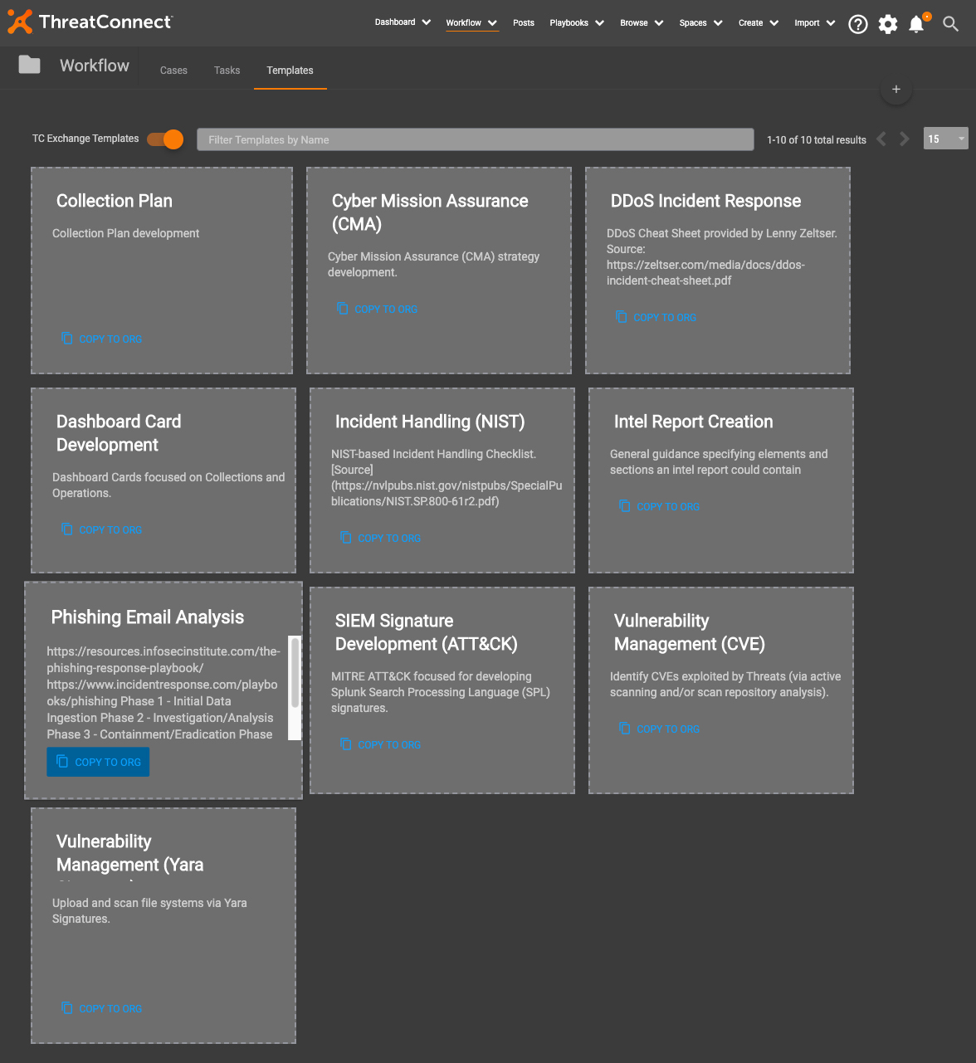Screen dimensions: 976x1063
Task: Expand the Create menu
Action: (759, 23)
